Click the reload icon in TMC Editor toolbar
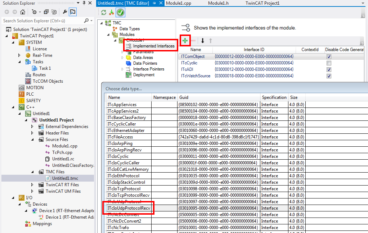The image size is (368, 233). [104, 13]
